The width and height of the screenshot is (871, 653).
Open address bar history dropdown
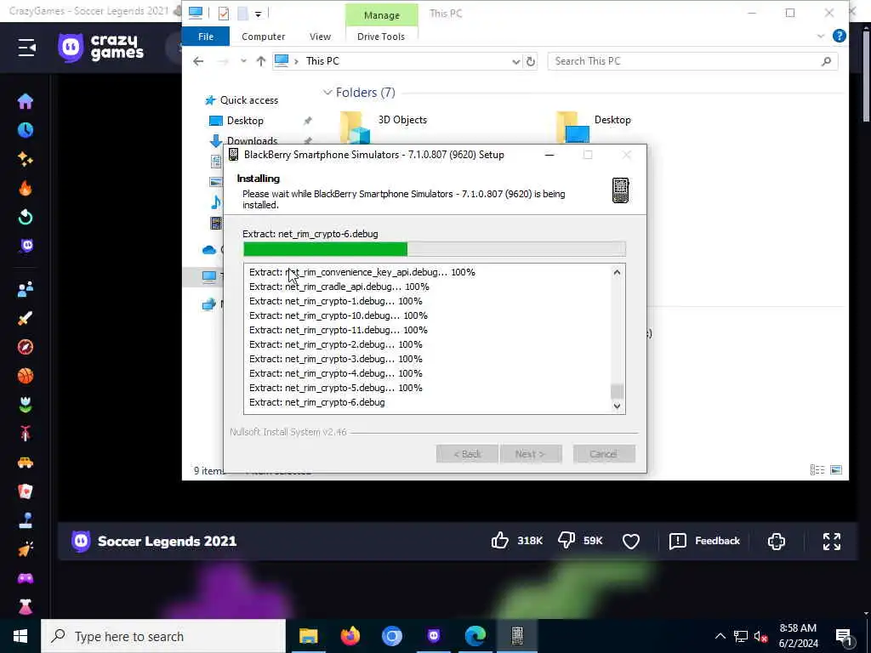click(x=516, y=61)
